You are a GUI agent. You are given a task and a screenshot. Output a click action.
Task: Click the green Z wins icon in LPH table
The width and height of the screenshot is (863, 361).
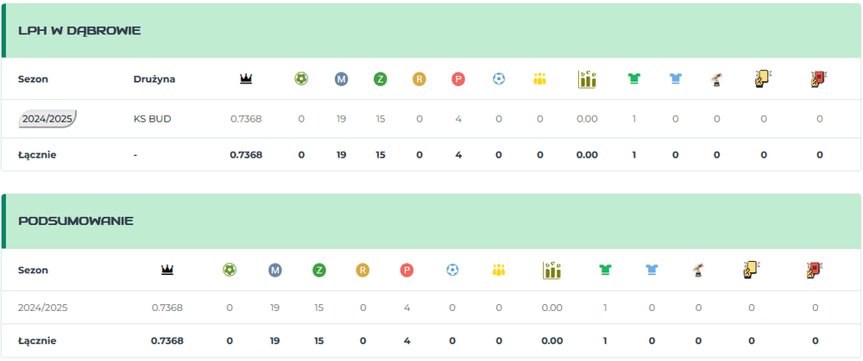coord(380,79)
